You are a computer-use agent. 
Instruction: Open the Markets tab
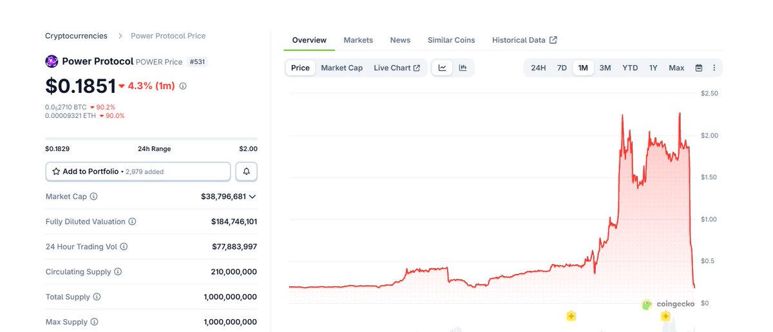358,40
